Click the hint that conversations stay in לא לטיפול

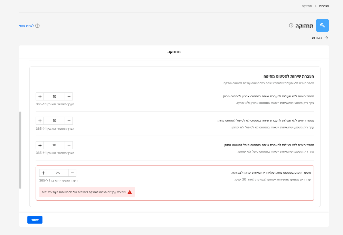coord(272,127)
